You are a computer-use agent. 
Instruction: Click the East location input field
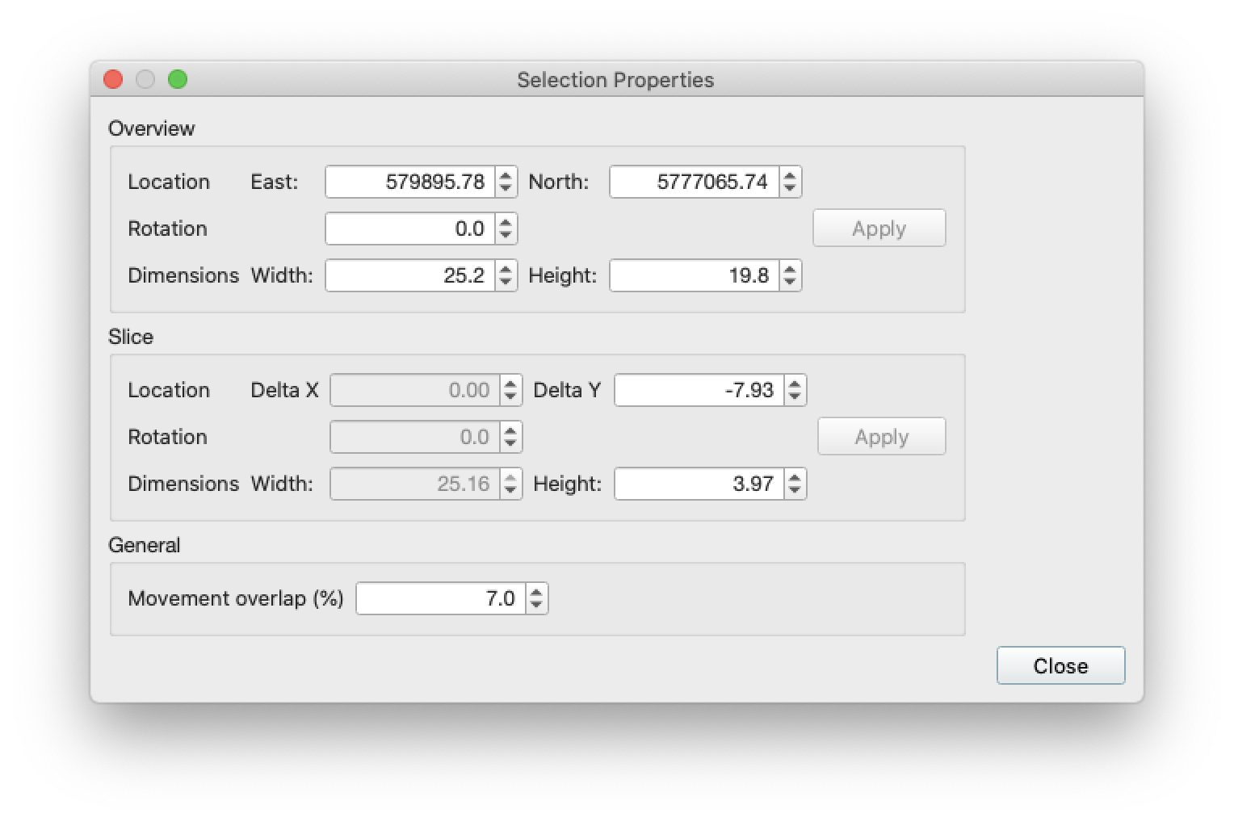pos(410,182)
